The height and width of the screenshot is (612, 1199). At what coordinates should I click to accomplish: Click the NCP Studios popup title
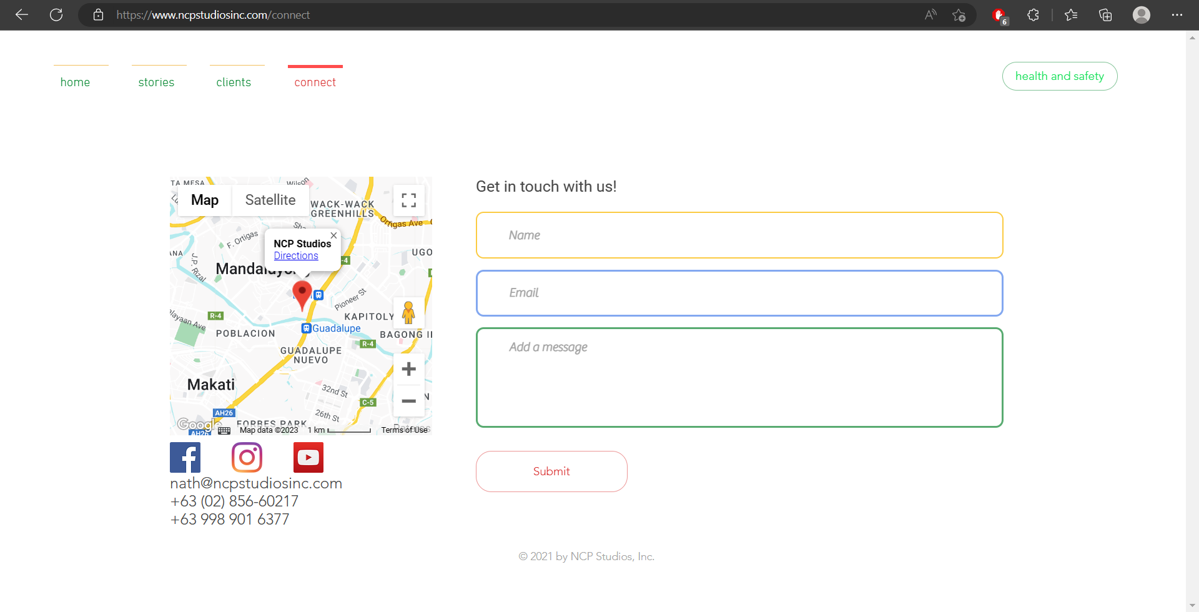(x=302, y=244)
